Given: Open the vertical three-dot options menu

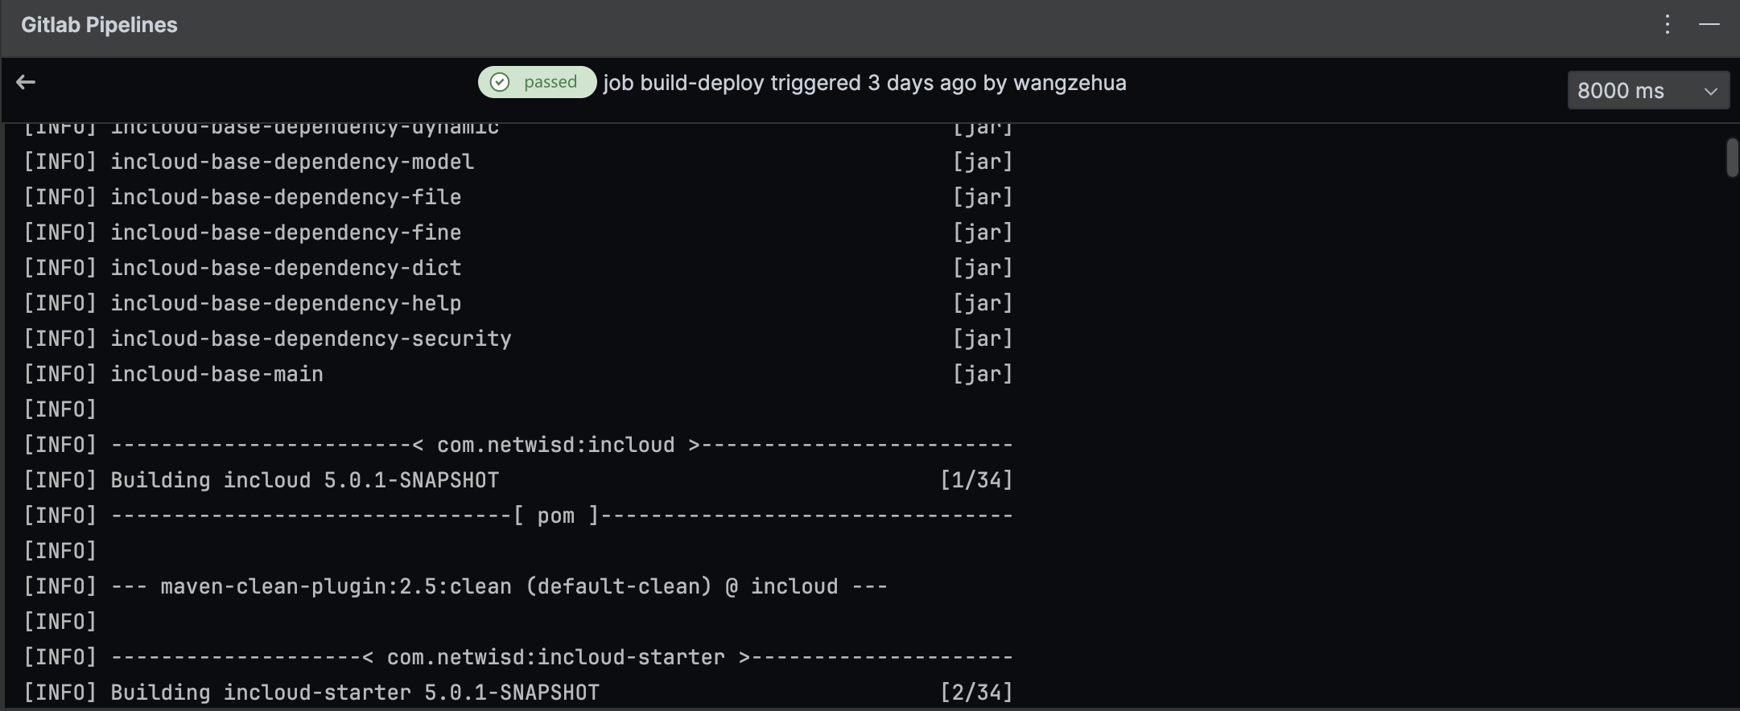Looking at the screenshot, I should [1668, 25].
